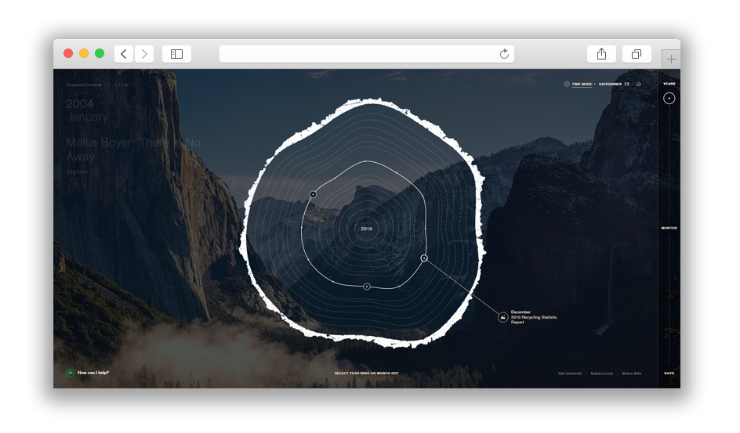The width and height of the screenshot is (740, 433).
Task: Select the upper-left month dot on ring
Action: (313, 194)
